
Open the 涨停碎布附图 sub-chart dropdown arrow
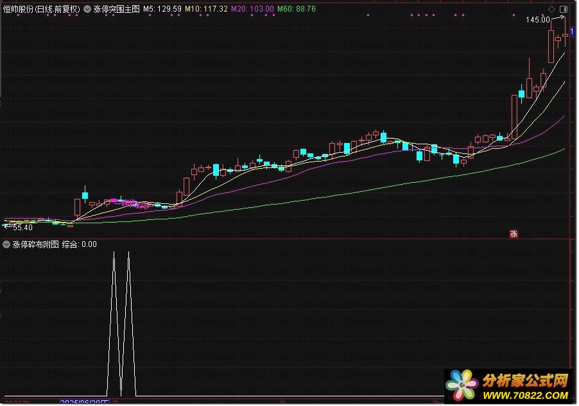pyautogui.click(x=6, y=244)
